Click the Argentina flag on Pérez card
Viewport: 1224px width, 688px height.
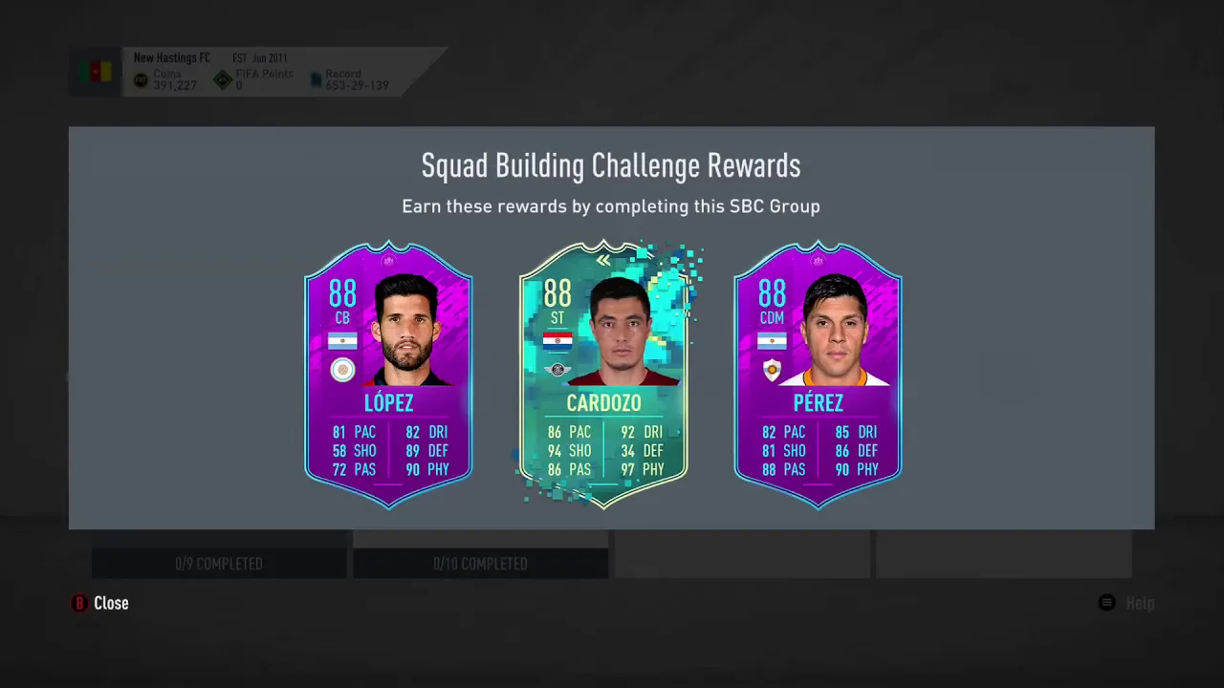pos(772,341)
